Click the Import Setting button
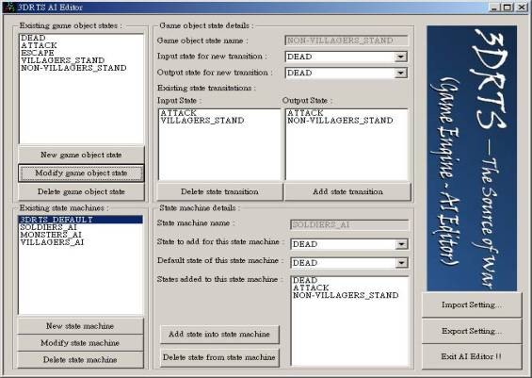This screenshot has height=378, width=532. click(x=472, y=305)
